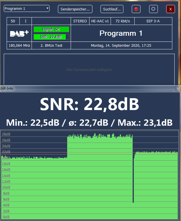The height and width of the screenshot is (221, 181).
Task: Click the red record button
Action: [136, 9]
